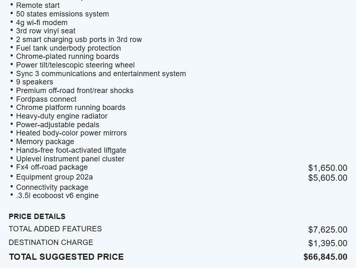Select the Sync 3 communications entry
Viewport: 356px width, 268px height.
point(101,74)
